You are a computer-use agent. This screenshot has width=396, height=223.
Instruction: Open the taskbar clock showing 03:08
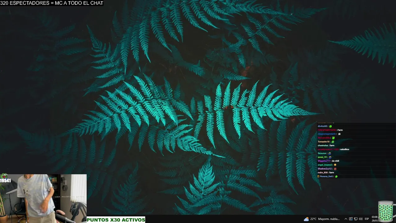coord(375,219)
